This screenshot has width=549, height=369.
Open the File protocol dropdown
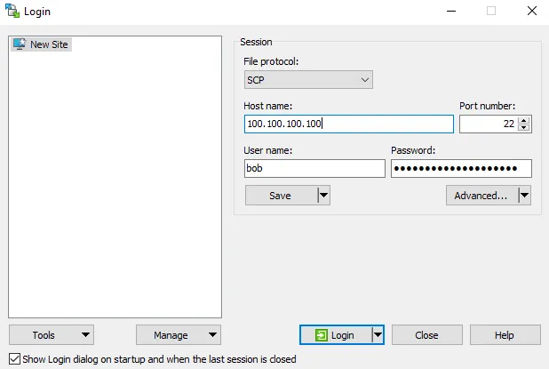coord(308,80)
